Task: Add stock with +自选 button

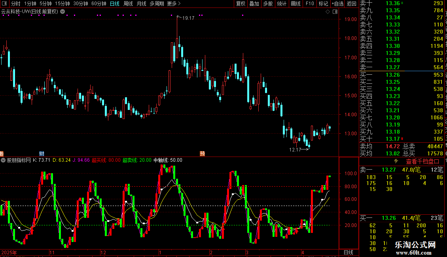Action: point(338,4)
